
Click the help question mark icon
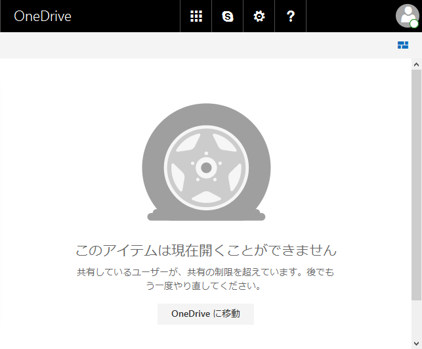(291, 16)
